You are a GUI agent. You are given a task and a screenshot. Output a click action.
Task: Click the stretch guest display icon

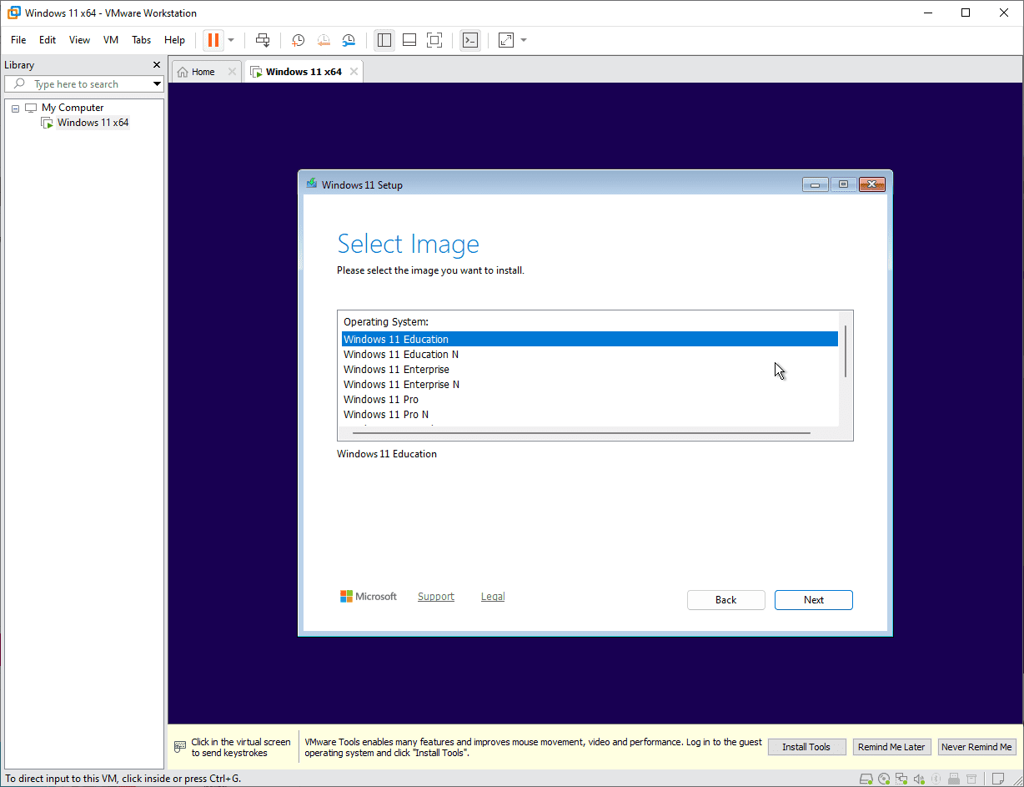coord(506,40)
